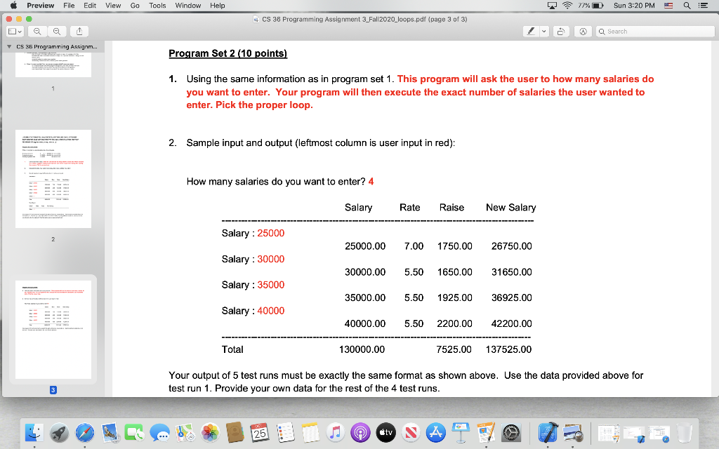Open the Go menu
The image size is (719, 449).
pyautogui.click(x=135, y=6)
